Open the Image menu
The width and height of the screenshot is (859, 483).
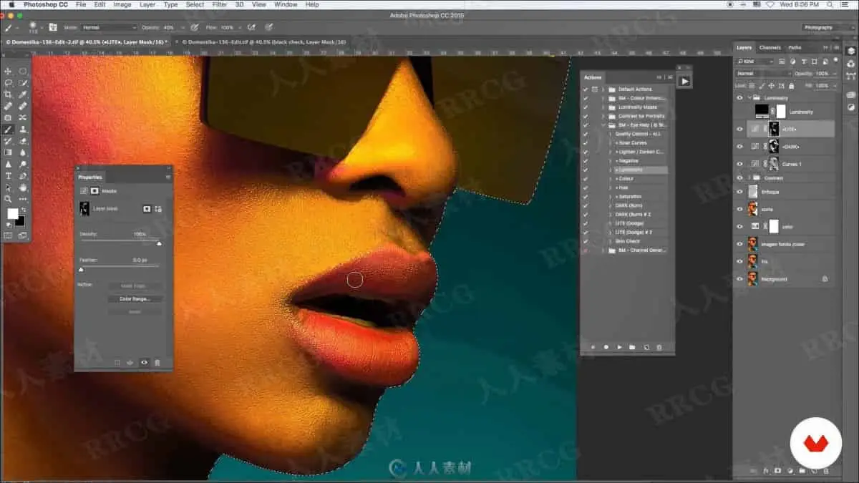tap(122, 4)
